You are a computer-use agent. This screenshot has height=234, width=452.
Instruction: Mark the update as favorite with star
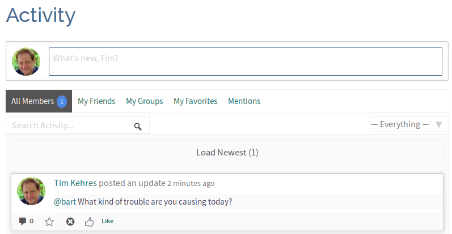pos(49,222)
